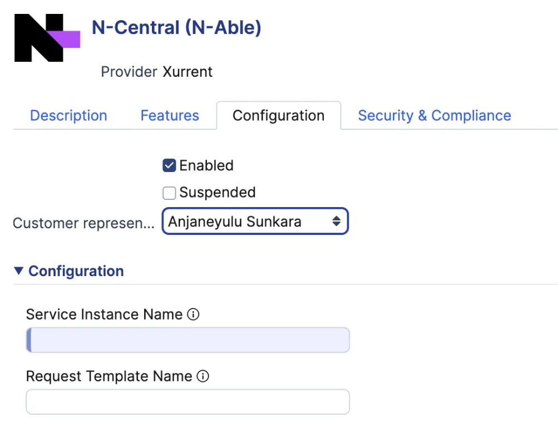Click info icon beside Service Instance Name
This screenshot has width=558, height=427.
pos(194,315)
